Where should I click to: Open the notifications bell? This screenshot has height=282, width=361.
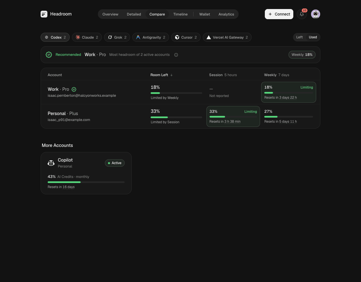[x=302, y=14]
